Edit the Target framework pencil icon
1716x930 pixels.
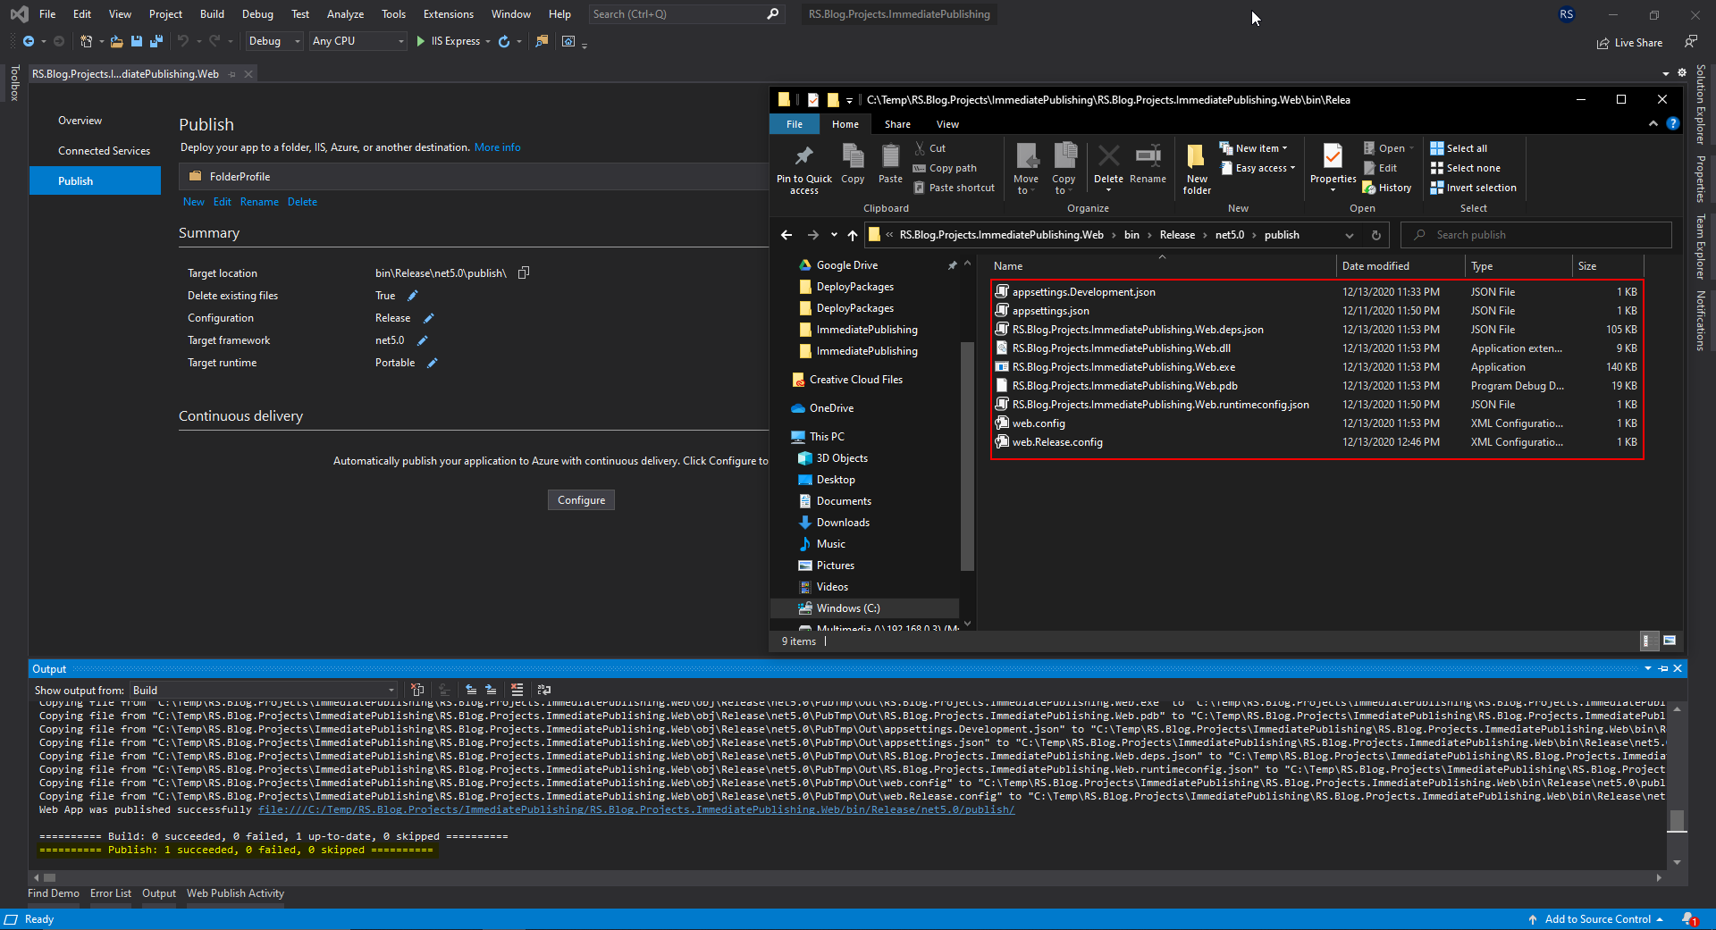[x=423, y=340]
